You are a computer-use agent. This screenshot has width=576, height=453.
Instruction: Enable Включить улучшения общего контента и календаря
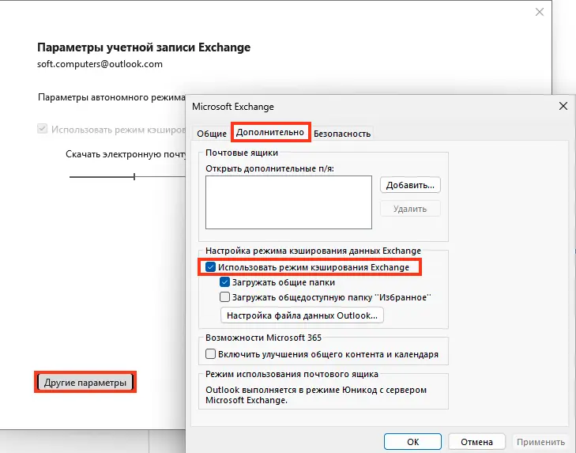(210, 354)
